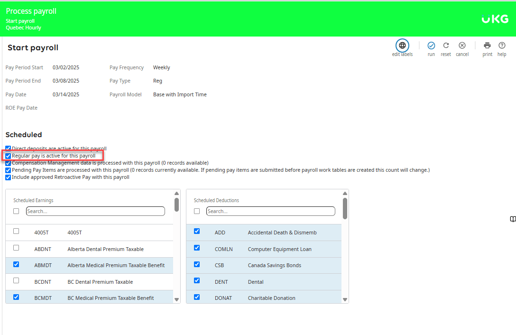The height and width of the screenshot is (335, 516).
Task: Select Canada Savings Bonds text
Action: coord(275,265)
